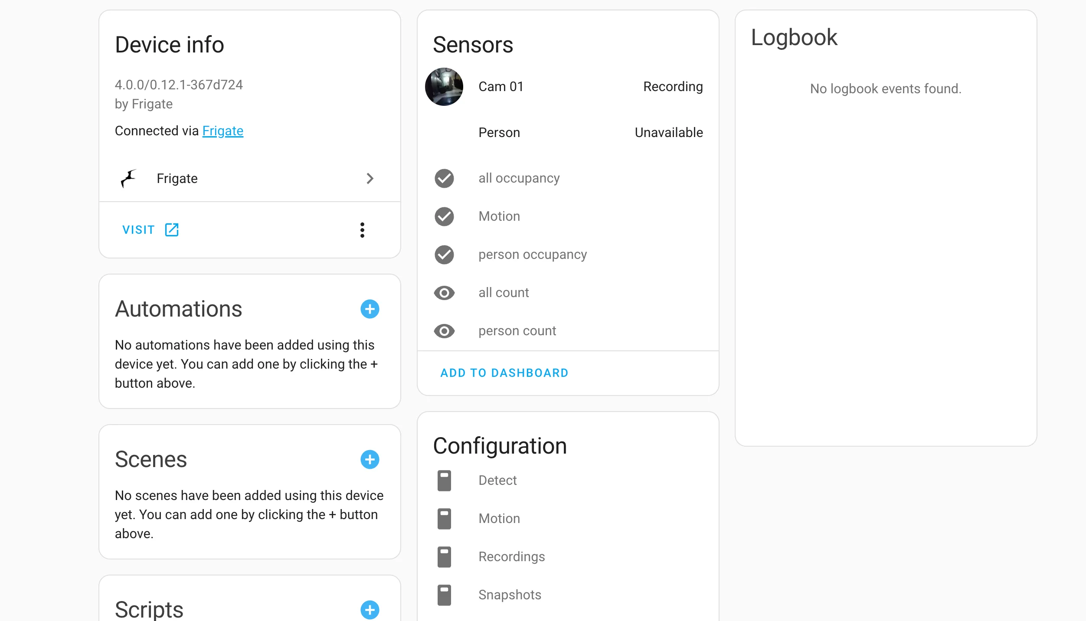This screenshot has height=621, width=1086.
Task: Open the Frigate integration link
Action: (222, 131)
